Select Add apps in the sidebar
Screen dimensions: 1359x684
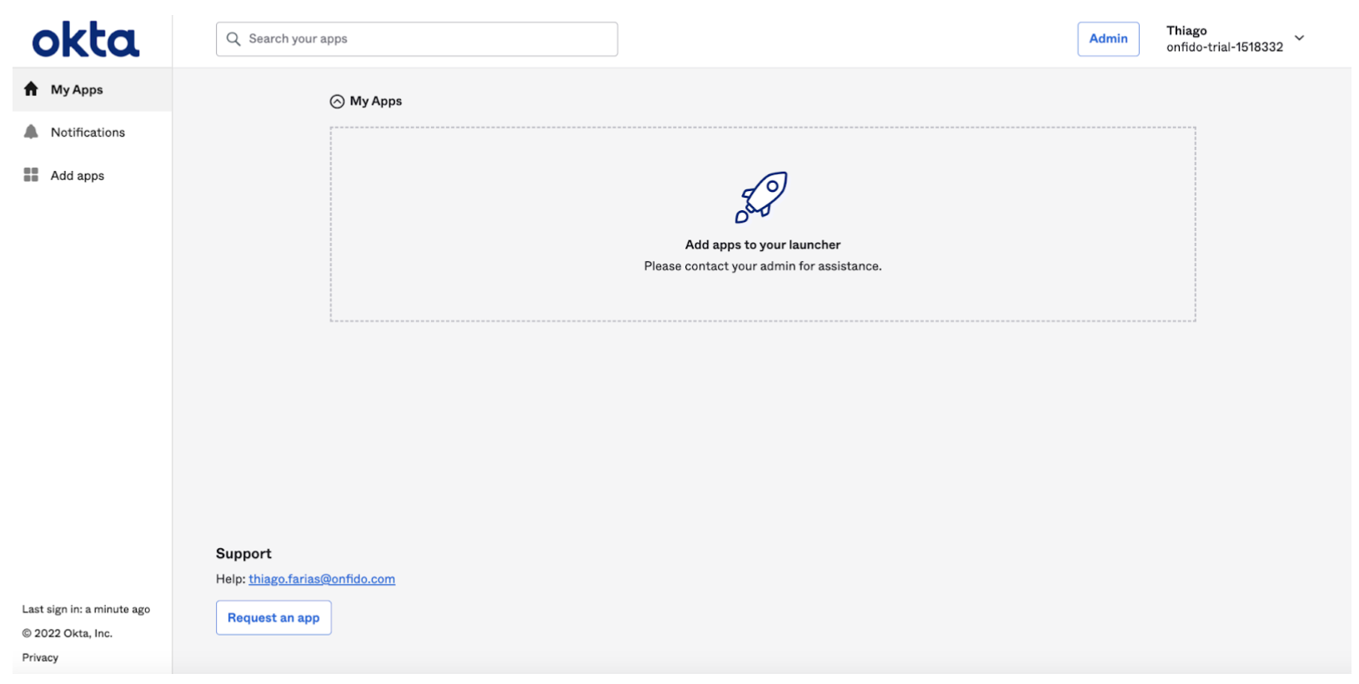tap(92, 175)
